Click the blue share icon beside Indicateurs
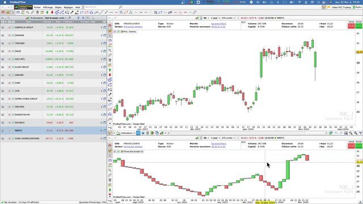 click(x=138, y=133)
